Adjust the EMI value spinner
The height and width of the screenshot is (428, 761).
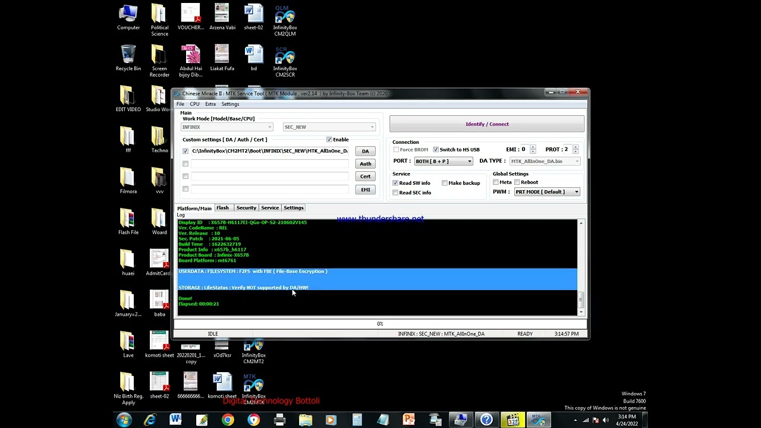coord(533,149)
